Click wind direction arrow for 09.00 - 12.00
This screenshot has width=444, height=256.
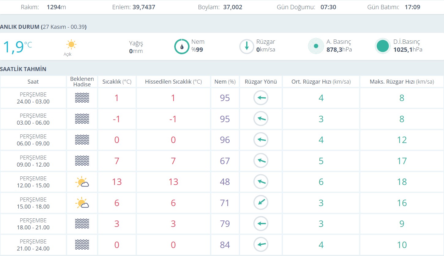click(x=261, y=161)
